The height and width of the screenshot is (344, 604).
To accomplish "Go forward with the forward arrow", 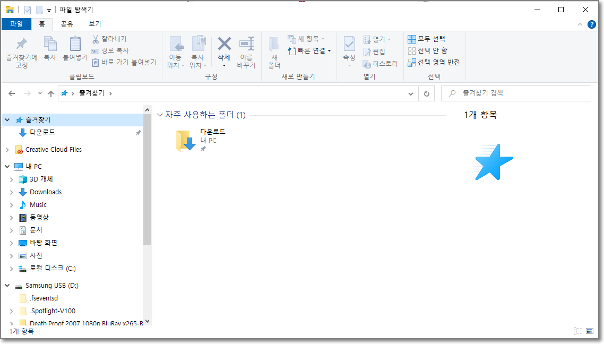I will pyautogui.click(x=28, y=93).
